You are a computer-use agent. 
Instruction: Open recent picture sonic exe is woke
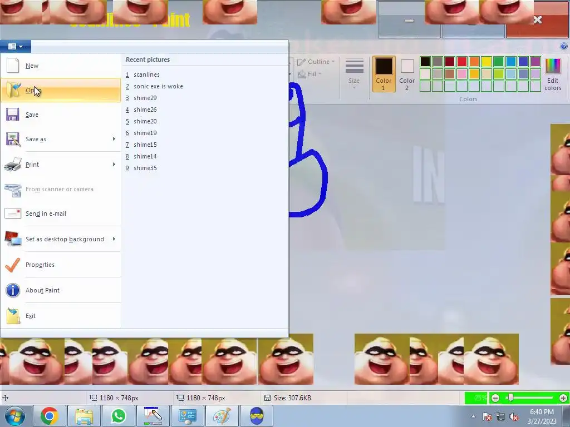tap(154, 86)
